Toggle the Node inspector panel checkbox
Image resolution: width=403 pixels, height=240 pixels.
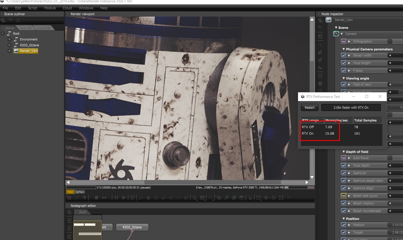319,14
